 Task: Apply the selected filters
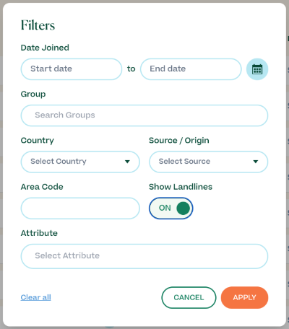pos(244,297)
